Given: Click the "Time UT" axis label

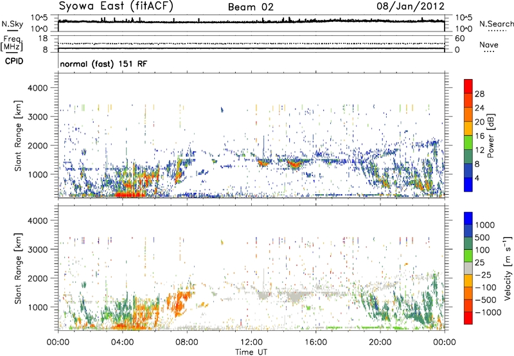Looking at the screenshot, I should tap(251, 352).
